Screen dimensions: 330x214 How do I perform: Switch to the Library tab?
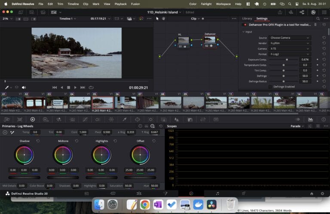247,18
